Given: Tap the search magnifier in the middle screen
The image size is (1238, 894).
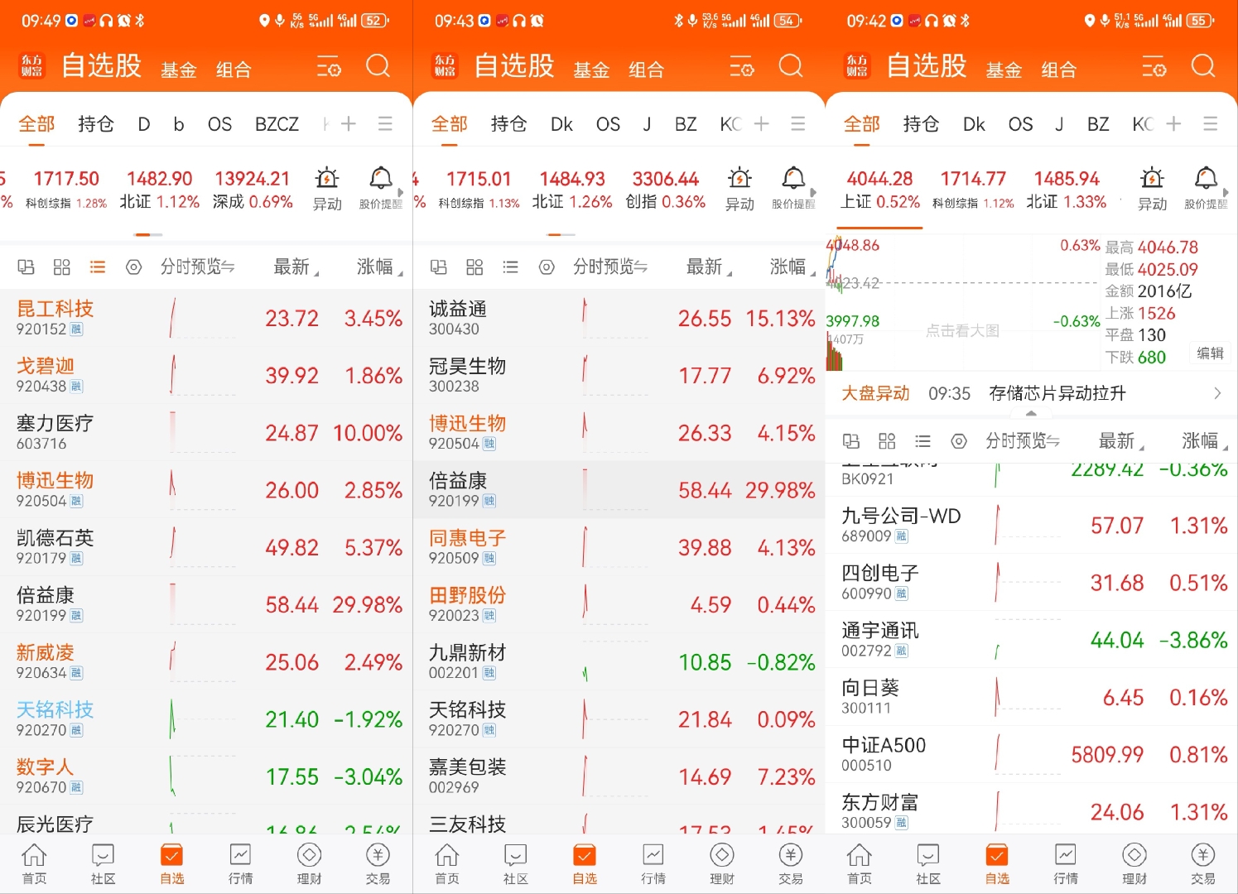Looking at the screenshot, I should pos(791,66).
